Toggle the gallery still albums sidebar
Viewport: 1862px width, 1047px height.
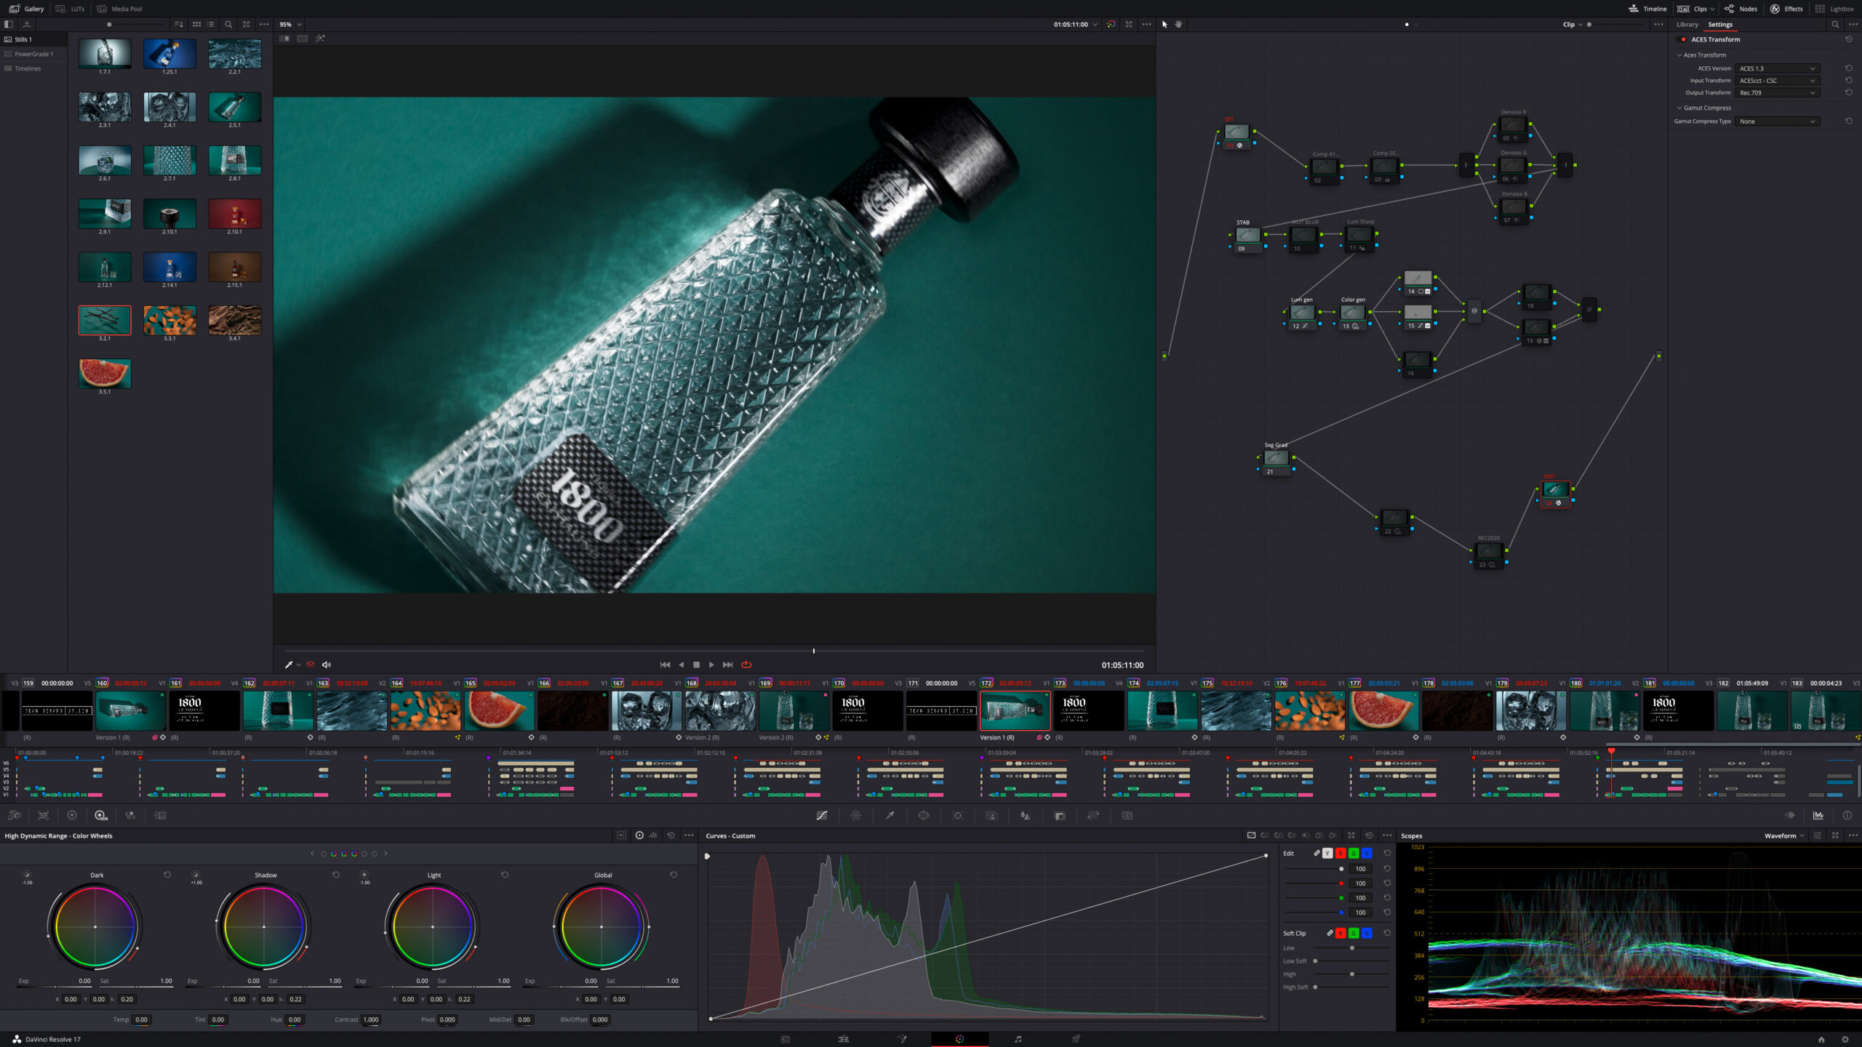coord(9,24)
